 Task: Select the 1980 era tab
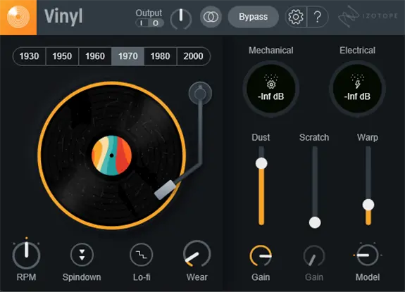[161, 56]
